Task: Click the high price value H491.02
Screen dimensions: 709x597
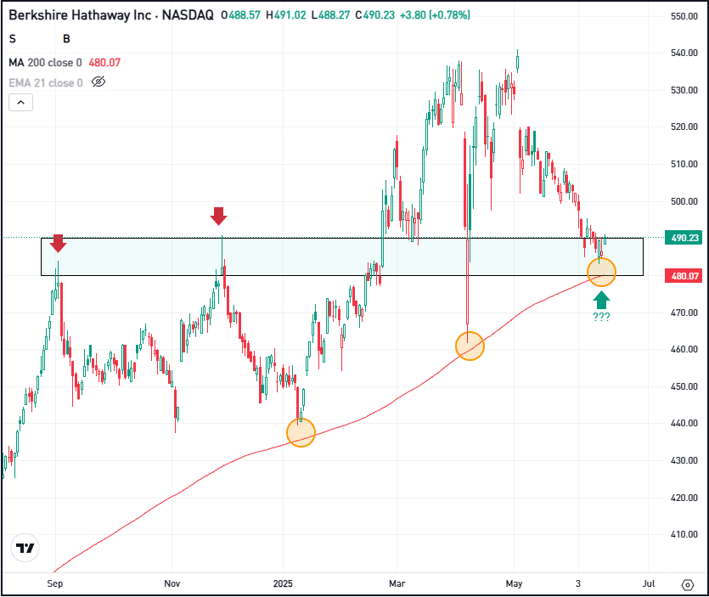Action: tap(286, 15)
